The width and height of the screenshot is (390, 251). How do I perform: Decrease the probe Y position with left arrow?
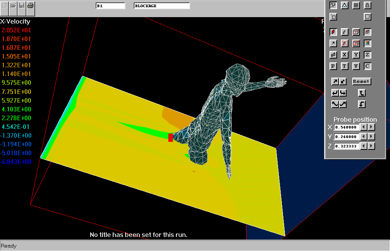(364, 137)
